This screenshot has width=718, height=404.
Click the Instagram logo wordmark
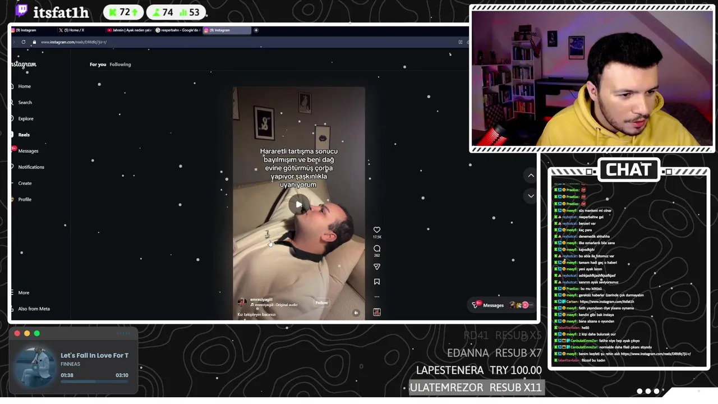click(x=24, y=65)
